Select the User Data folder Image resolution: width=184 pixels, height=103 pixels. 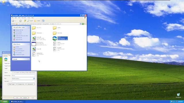point(57,33)
